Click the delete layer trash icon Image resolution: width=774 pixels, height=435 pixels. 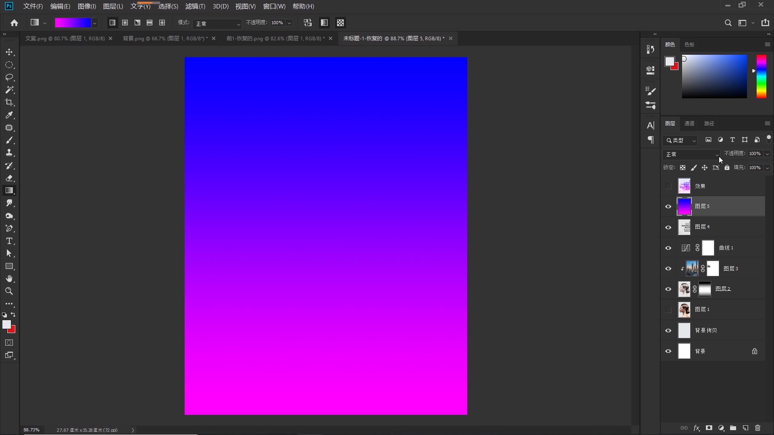coord(757,428)
